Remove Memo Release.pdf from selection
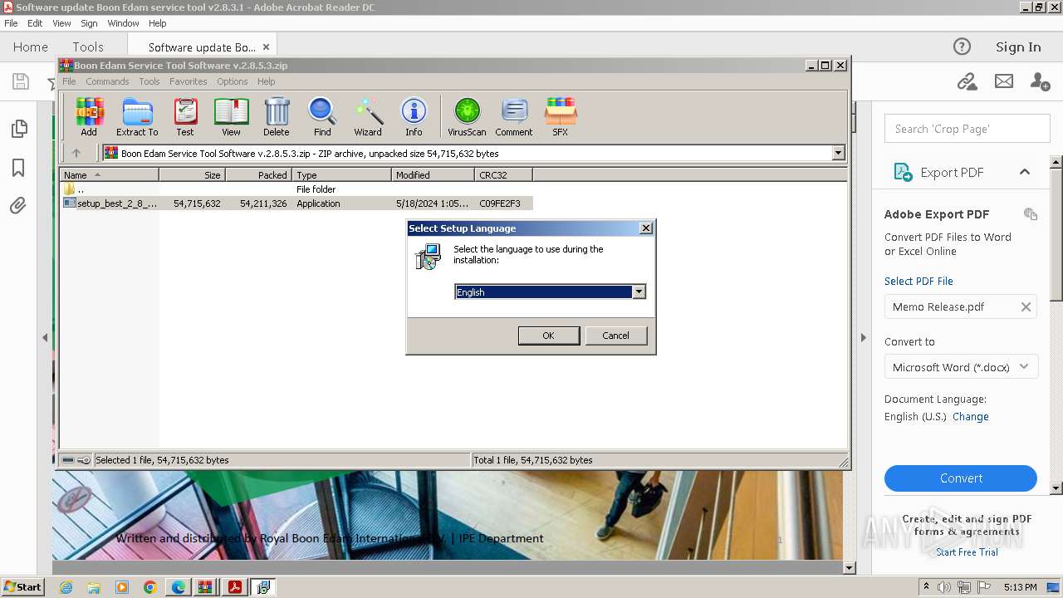Image resolution: width=1063 pixels, height=598 pixels. point(1026,306)
